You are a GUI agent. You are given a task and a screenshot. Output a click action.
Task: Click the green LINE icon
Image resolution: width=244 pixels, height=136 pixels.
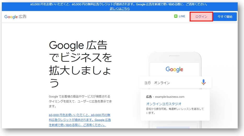[176, 16]
